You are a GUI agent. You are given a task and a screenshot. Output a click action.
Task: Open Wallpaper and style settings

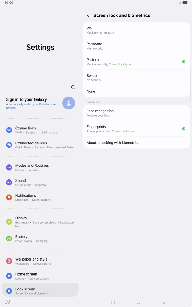click(x=40, y=261)
